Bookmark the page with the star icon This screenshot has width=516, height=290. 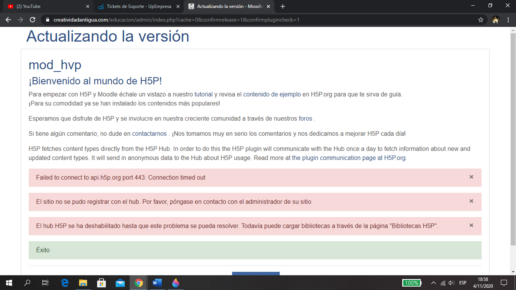[480, 20]
